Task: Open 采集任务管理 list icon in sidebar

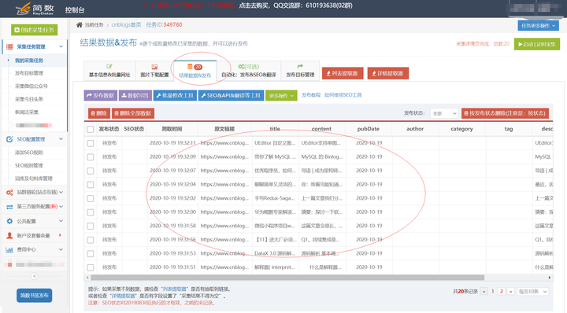Action: (9, 46)
